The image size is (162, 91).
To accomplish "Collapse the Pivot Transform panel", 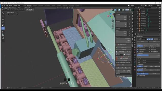I will tap(116, 45).
